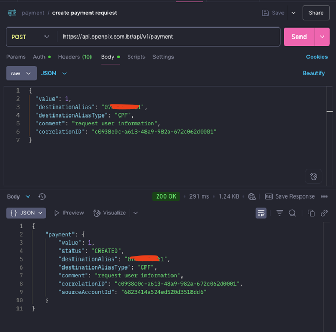Image resolution: width=336 pixels, height=332 pixels.
Task: Search the response body with magnifier icon
Action: (x=292, y=213)
